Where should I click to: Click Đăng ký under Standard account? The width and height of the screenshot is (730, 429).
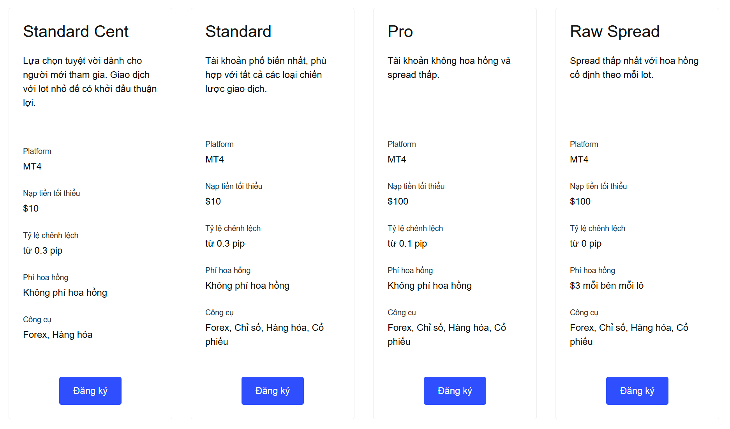point(272,390)
